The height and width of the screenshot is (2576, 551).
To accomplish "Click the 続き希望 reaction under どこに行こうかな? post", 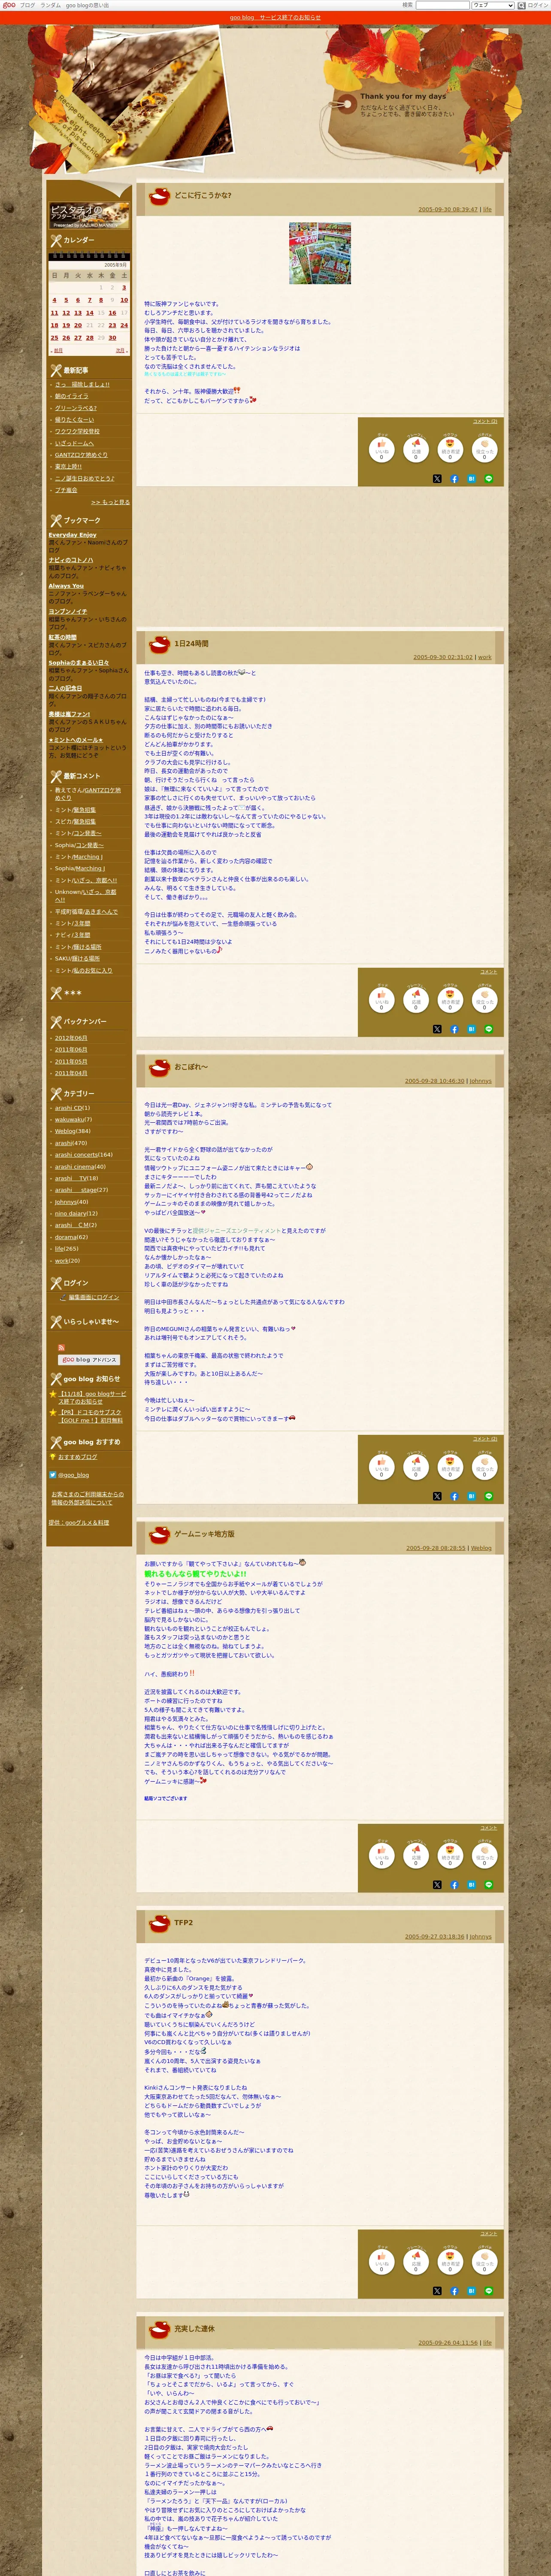I will (x=450, y=450).
